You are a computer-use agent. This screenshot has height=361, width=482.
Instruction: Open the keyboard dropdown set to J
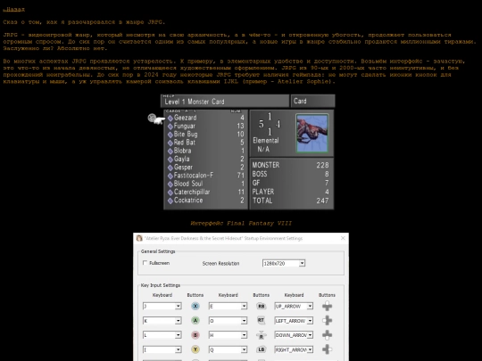[162, 306]
